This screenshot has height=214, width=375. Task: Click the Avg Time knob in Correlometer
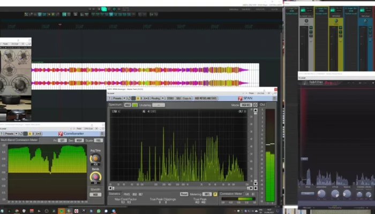point(95,158)
